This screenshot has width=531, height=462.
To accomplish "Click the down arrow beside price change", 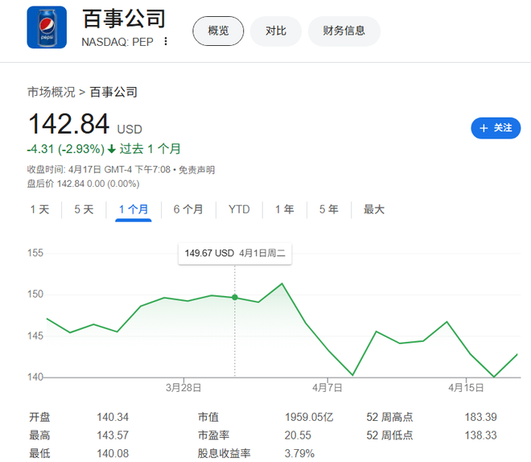I will (x=112, y=149).
